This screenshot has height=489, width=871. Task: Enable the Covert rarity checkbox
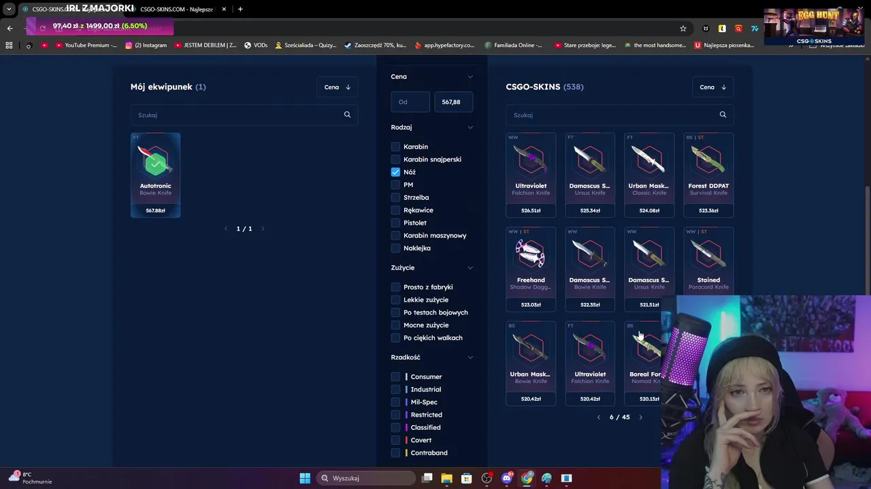(x=395, y=440)
